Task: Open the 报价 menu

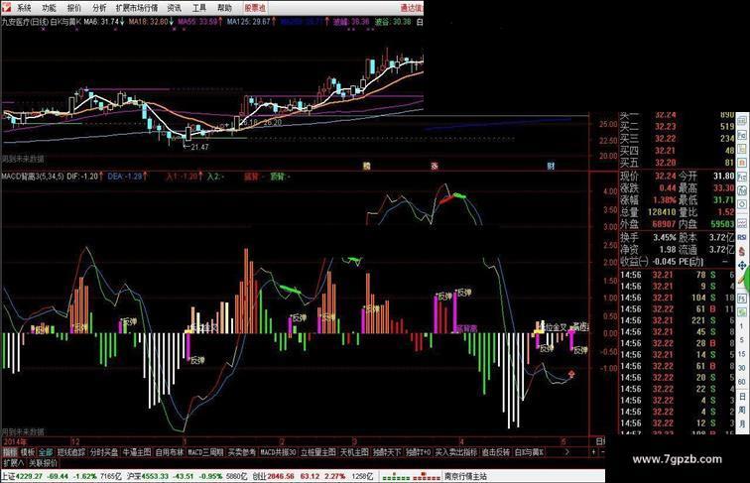Action: 74,8
